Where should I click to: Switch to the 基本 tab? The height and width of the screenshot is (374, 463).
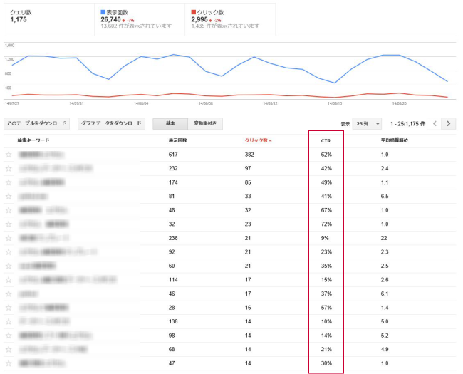(x=170, y=123)
